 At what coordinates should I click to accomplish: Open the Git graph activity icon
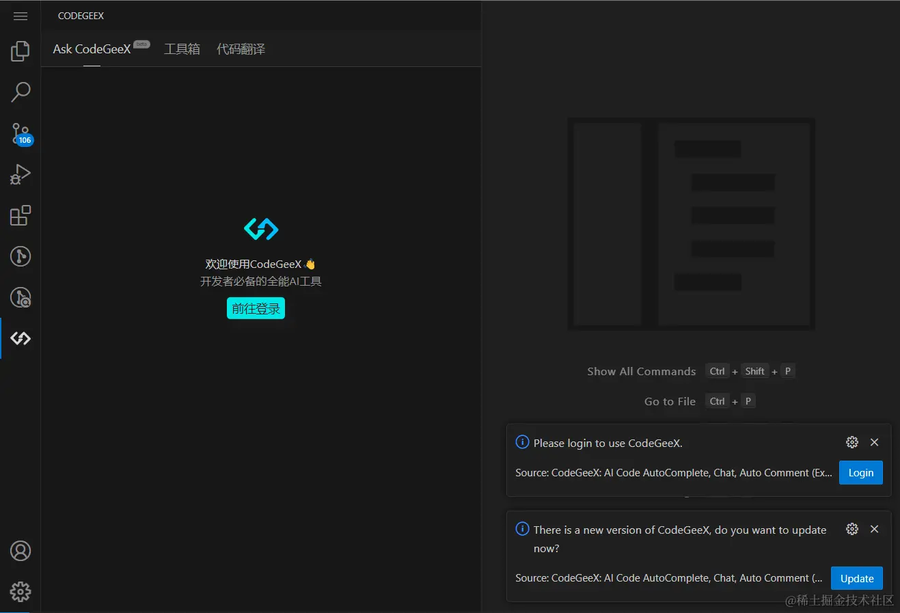(21, 256)
